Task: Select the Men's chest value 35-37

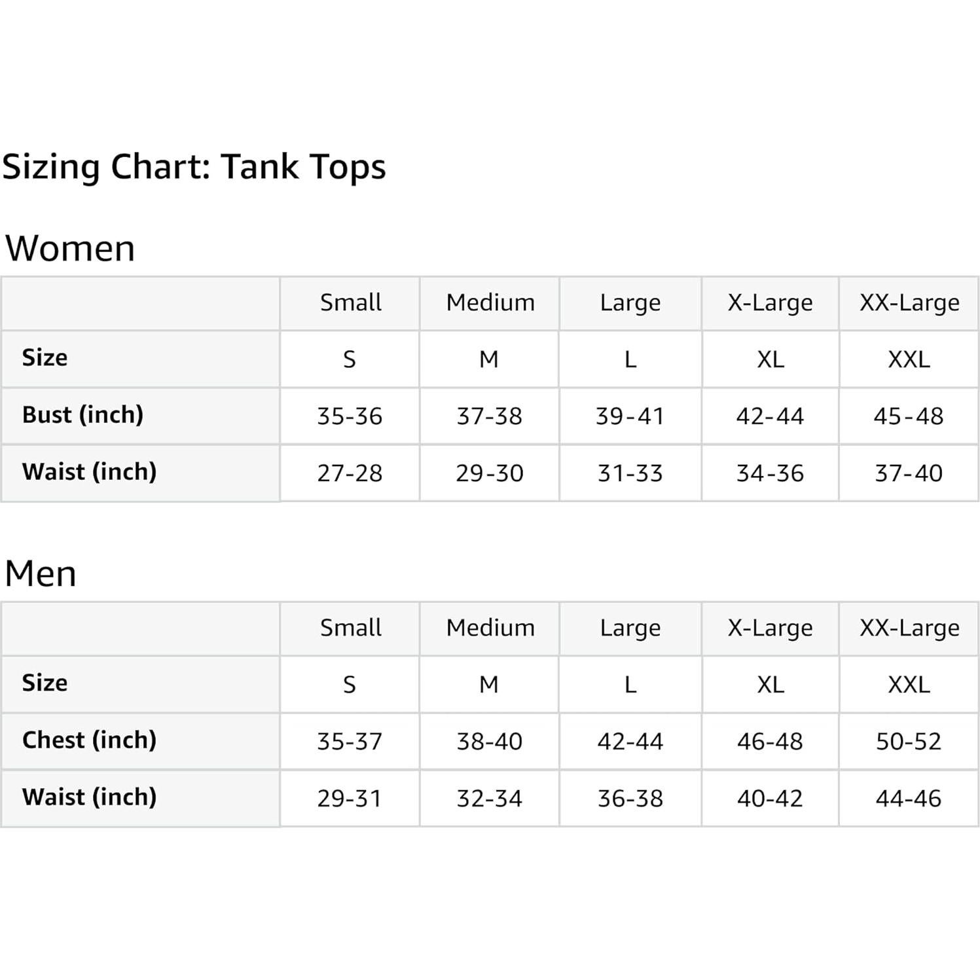Action: tap(350, 742)
